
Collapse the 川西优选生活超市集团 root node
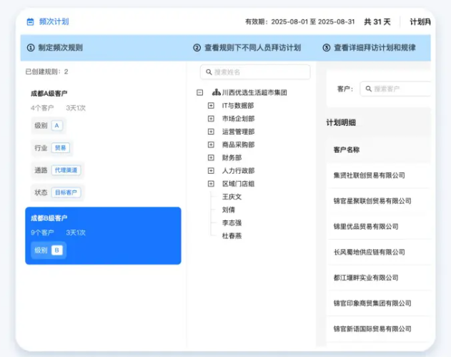click(x=199, y=93)
